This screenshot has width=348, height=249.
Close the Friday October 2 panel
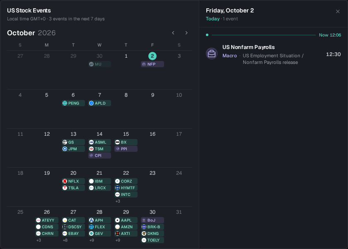(x=338, y=11)
